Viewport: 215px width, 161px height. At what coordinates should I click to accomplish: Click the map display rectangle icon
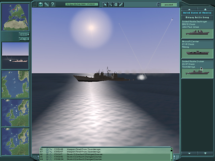(x=23, y=34)
